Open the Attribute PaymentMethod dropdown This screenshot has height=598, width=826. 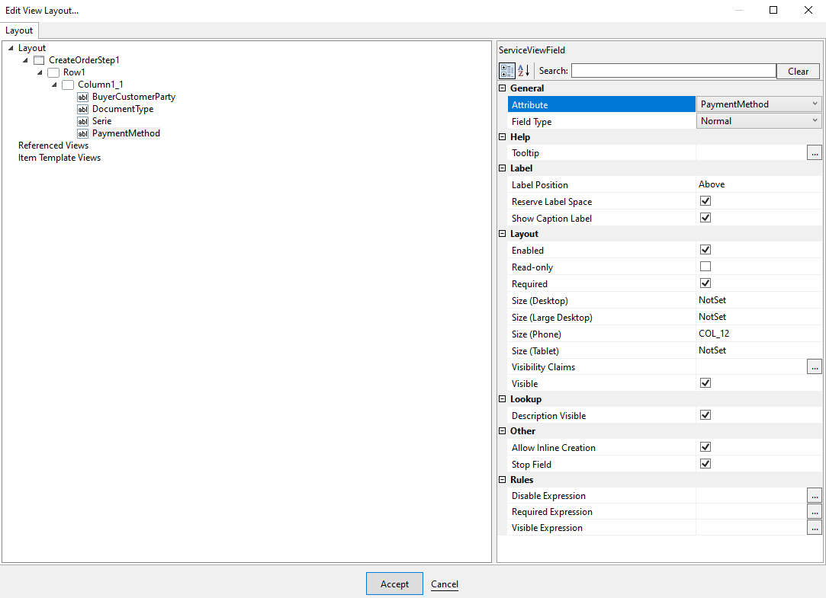tap(759, 104)
